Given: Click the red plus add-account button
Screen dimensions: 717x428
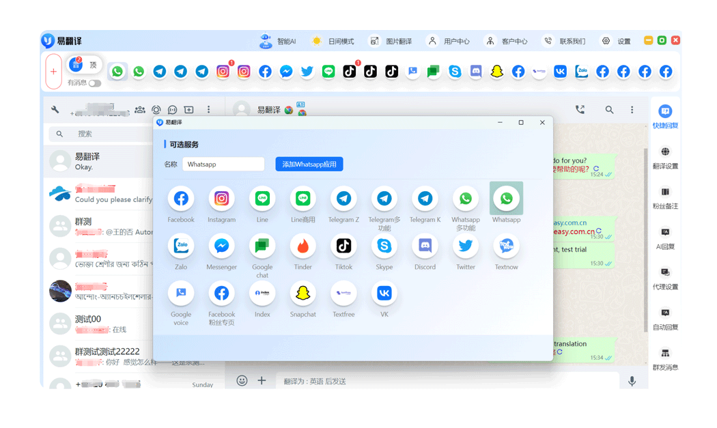Looking at the screenshot, I should tap(54, 71).
